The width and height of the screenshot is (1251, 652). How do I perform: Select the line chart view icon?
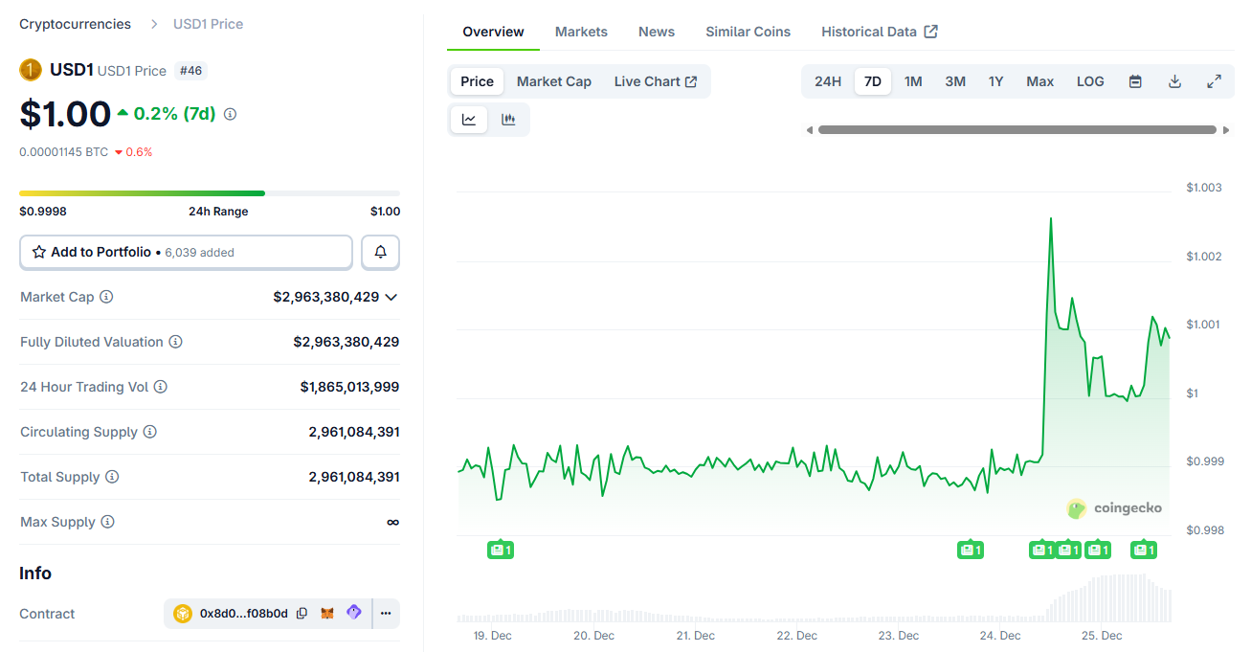(468, 119)
